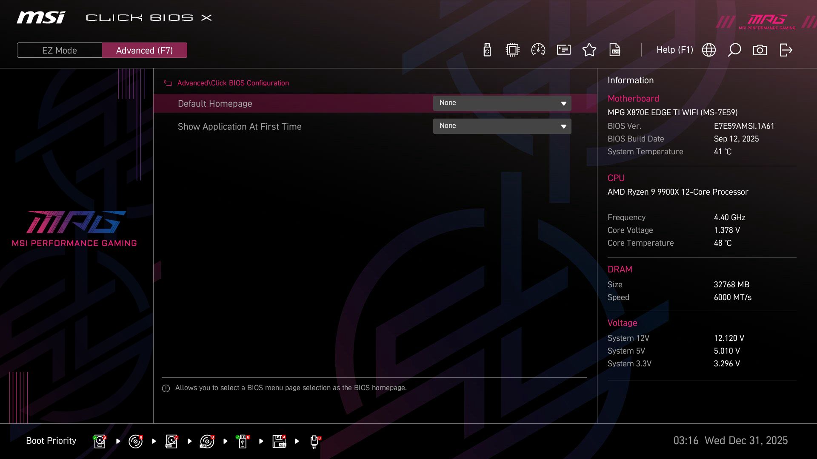
Task: Click the back arrow near Click BIOS Configuration
Action: [167, 83]
